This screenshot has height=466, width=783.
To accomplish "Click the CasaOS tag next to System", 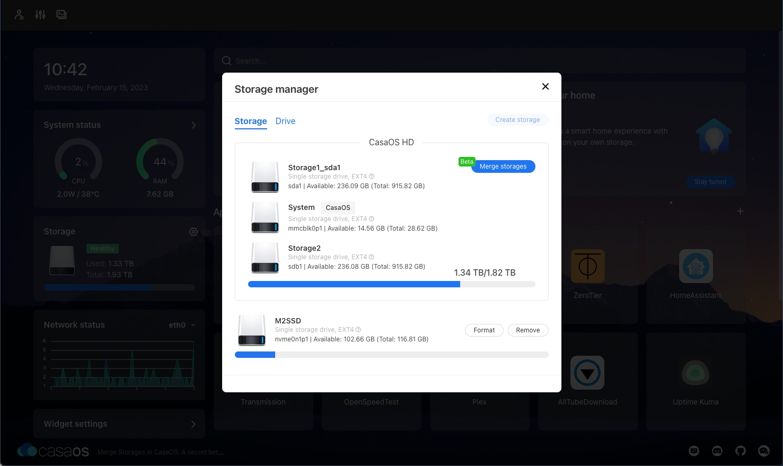I will (338, 208).
